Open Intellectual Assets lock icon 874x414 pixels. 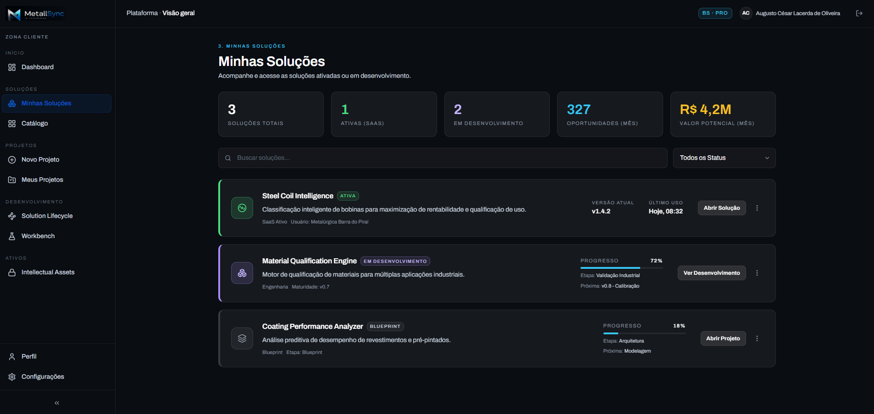12,272
